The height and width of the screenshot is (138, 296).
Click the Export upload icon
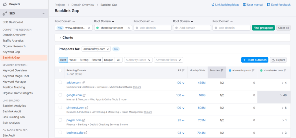click(273, 60)
